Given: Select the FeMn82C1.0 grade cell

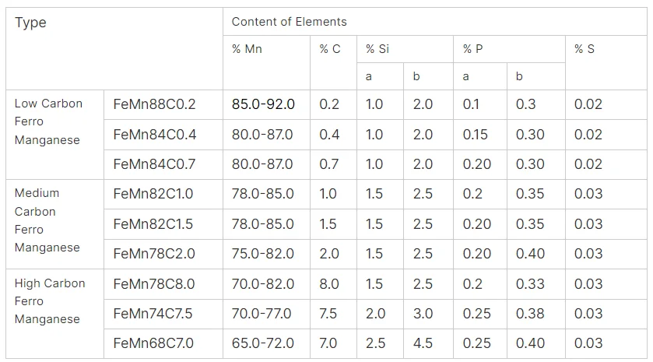Looking at the screenshot, I should [154, 194].
